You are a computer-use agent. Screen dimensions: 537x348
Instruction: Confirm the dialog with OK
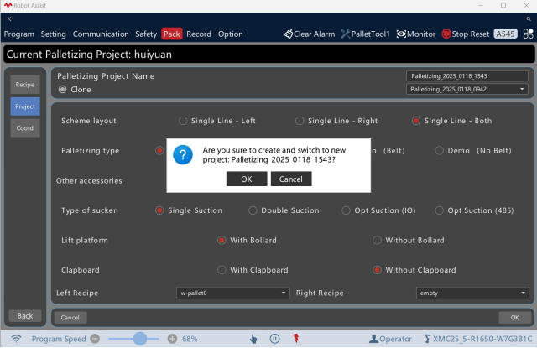[247, 179]
